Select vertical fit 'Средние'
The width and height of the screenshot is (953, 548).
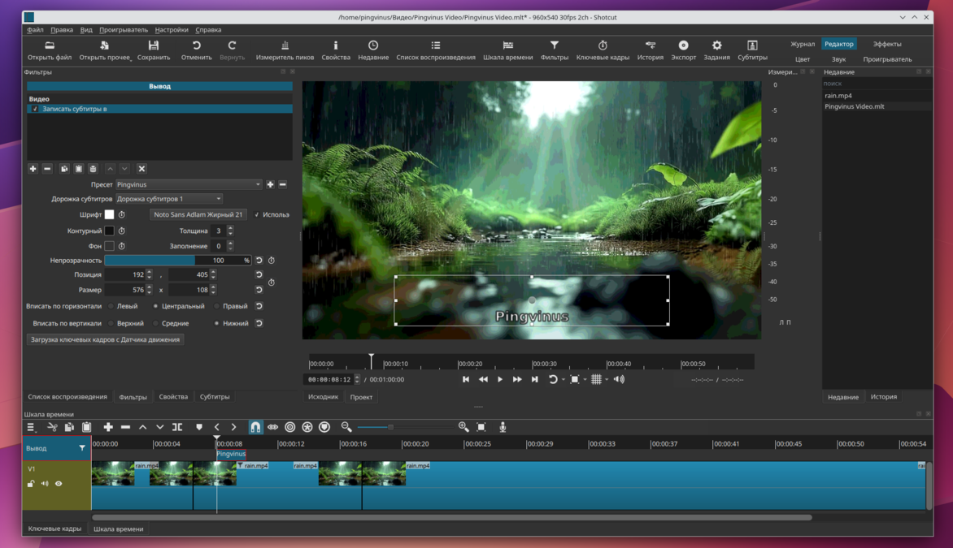coord(155,323)
